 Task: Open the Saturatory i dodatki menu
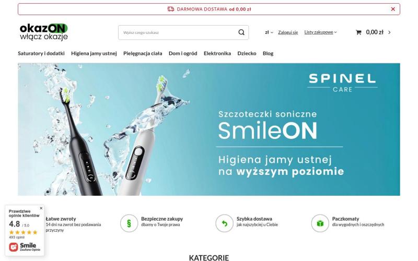coord(41,53)
